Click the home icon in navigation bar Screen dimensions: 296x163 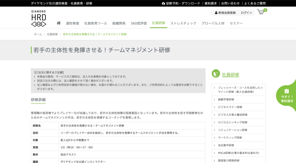coord(59,23)
